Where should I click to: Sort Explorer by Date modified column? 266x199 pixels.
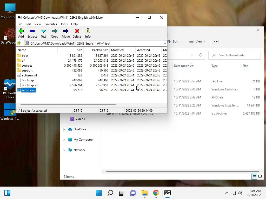point(184,66)
